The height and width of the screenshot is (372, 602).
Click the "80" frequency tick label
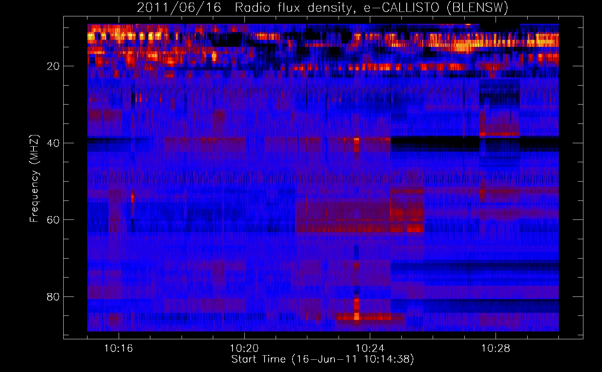[x=53, y=297]
